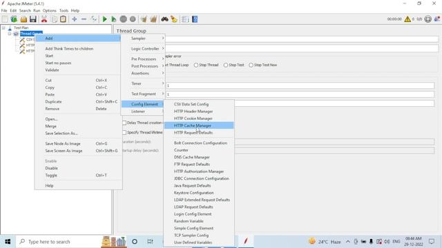Image resolution: width=442 pixels, height=248 pixels.
Task: Click the binoculars Search toolbar icon
Action: tap(164, 19)
